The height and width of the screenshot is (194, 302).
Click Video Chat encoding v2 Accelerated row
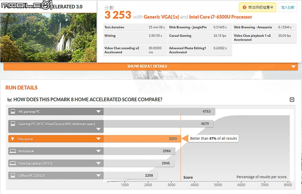coord(135,50)
